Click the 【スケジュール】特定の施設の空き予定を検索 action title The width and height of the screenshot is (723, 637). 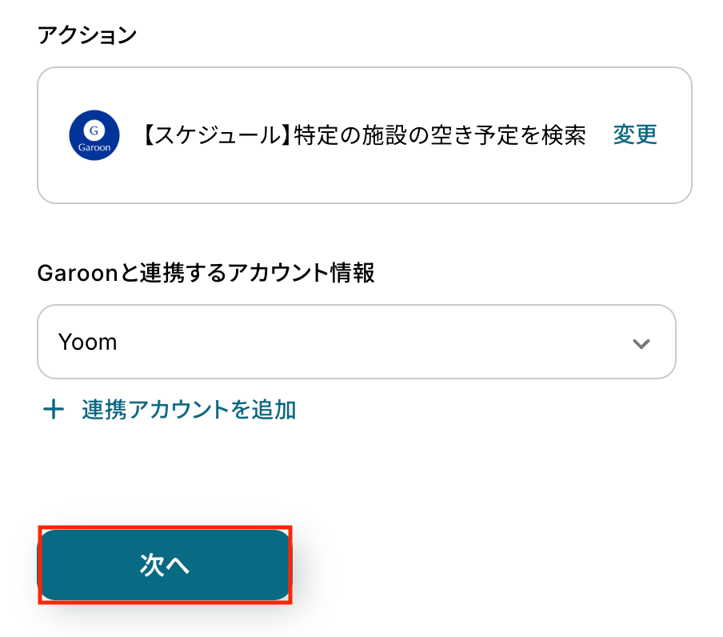365,135
